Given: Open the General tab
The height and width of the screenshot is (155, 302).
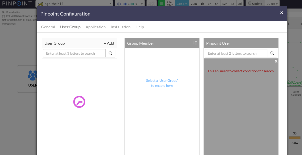Looking at the screenshot, I should pos(48,27).
